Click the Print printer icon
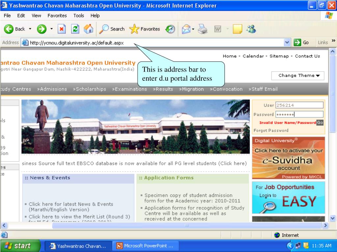Viewport: 337px width, 252px height. tap(202, 29)
